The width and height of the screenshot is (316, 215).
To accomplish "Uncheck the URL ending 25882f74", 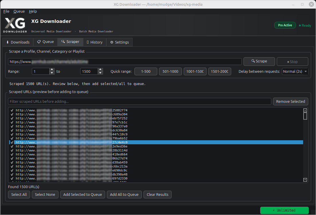I will click(x=12, y=110).
